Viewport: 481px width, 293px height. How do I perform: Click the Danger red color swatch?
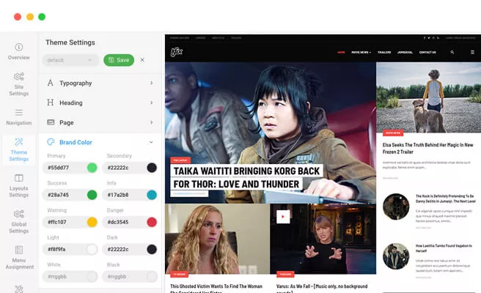[x=152, y=222]
